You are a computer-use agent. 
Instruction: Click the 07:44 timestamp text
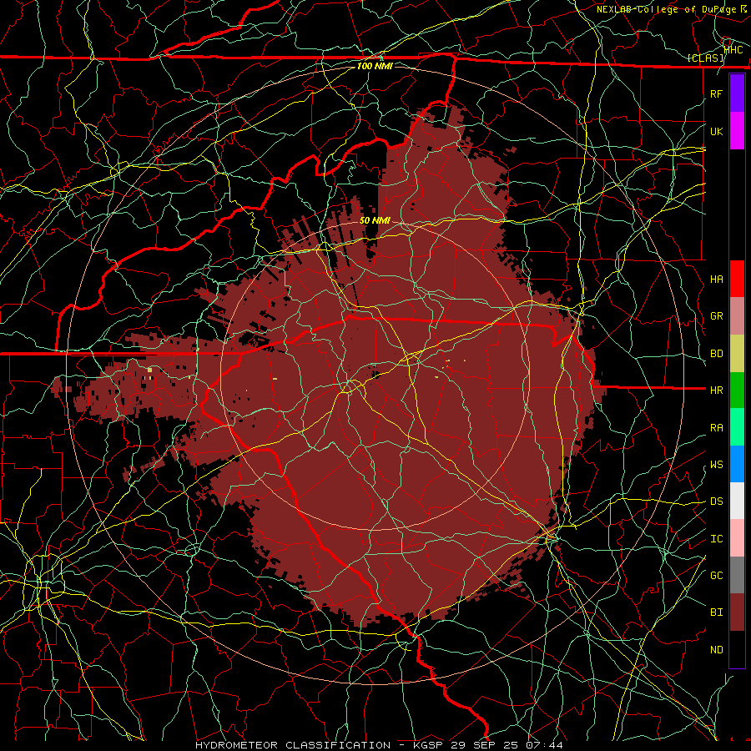pos(544,745)
